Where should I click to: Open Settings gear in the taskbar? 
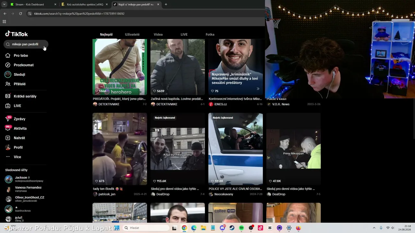coord(289,228)
